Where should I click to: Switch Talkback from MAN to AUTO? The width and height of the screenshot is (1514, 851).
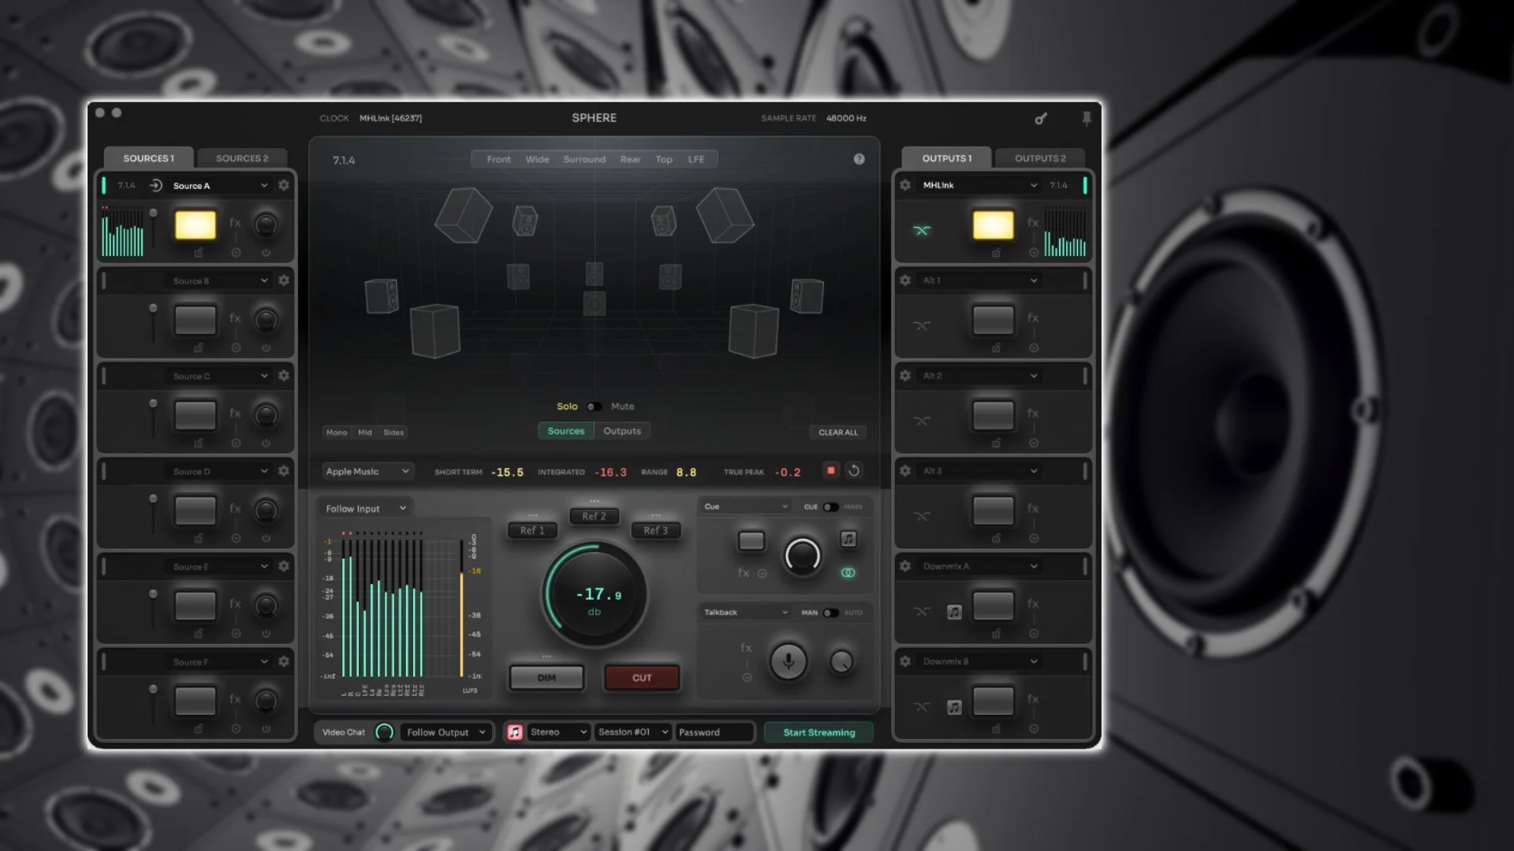click(831, 613)
